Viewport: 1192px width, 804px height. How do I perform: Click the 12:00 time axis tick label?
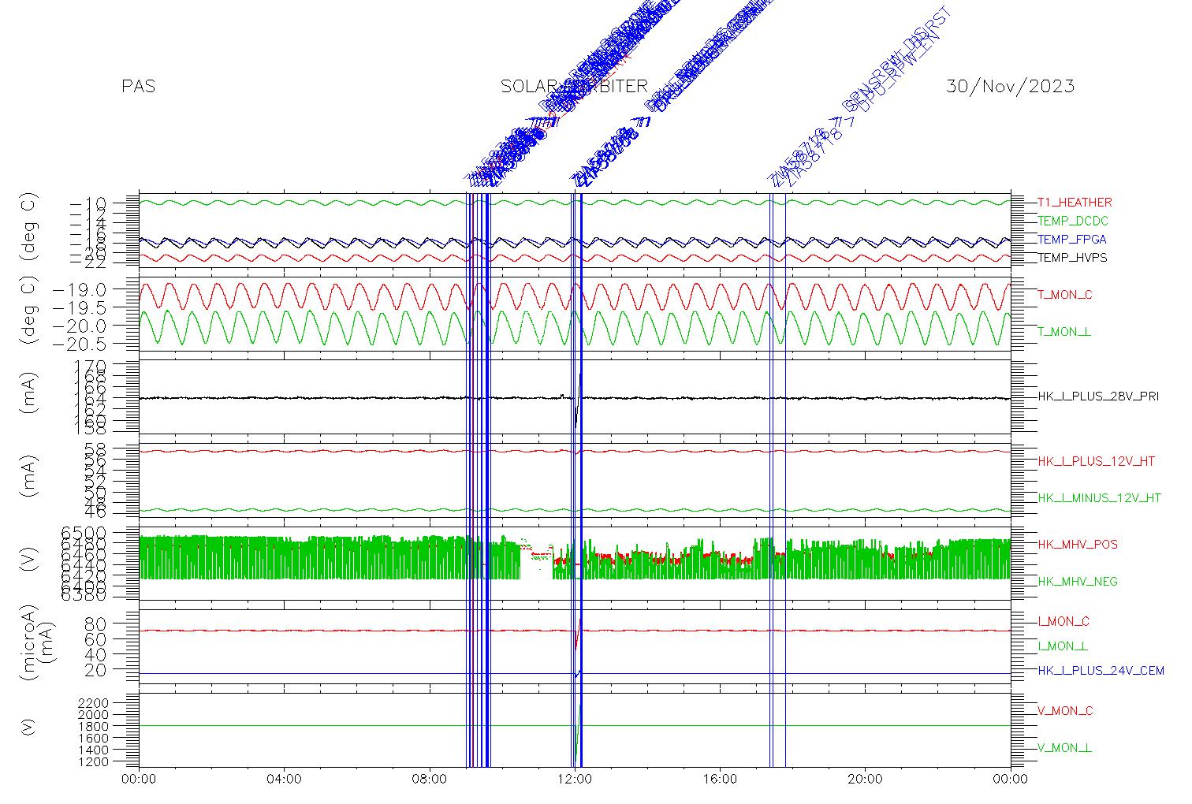575,780
